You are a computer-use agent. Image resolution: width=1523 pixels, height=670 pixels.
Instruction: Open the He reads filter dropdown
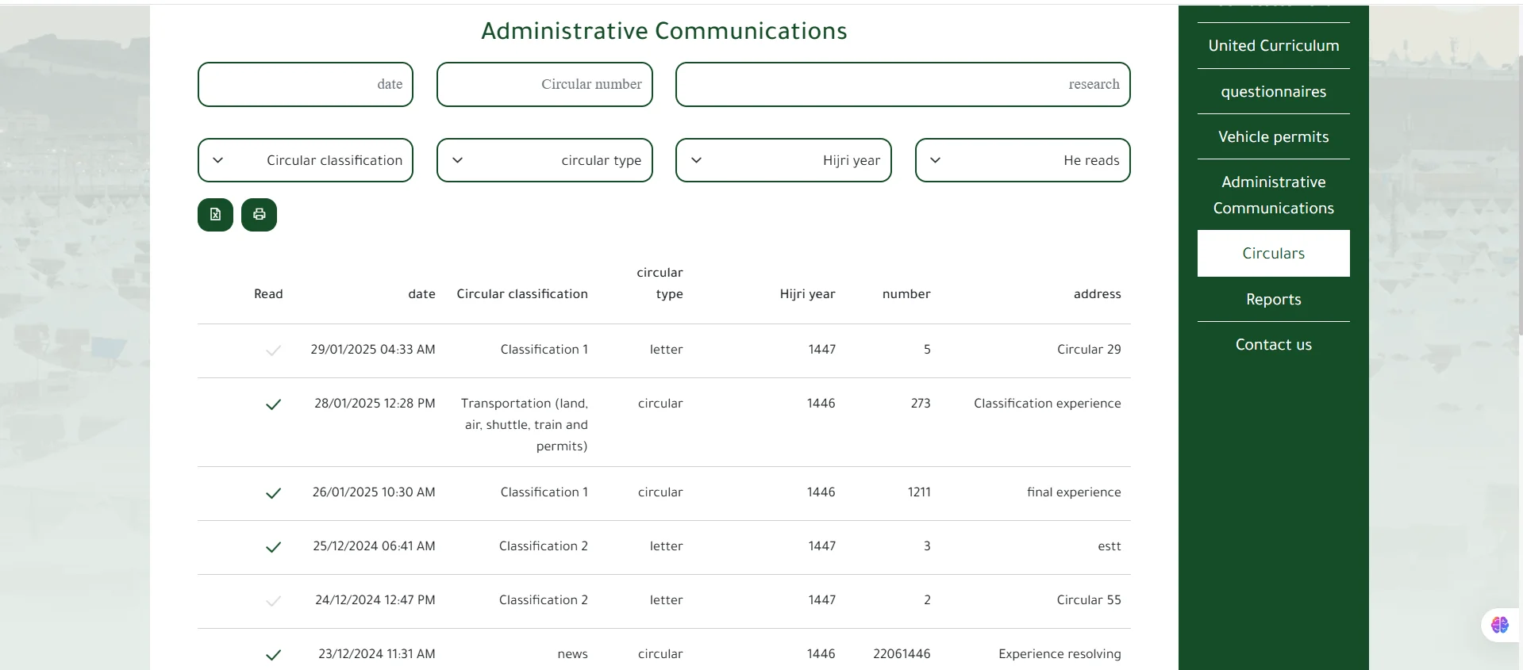coord(1023,160)
